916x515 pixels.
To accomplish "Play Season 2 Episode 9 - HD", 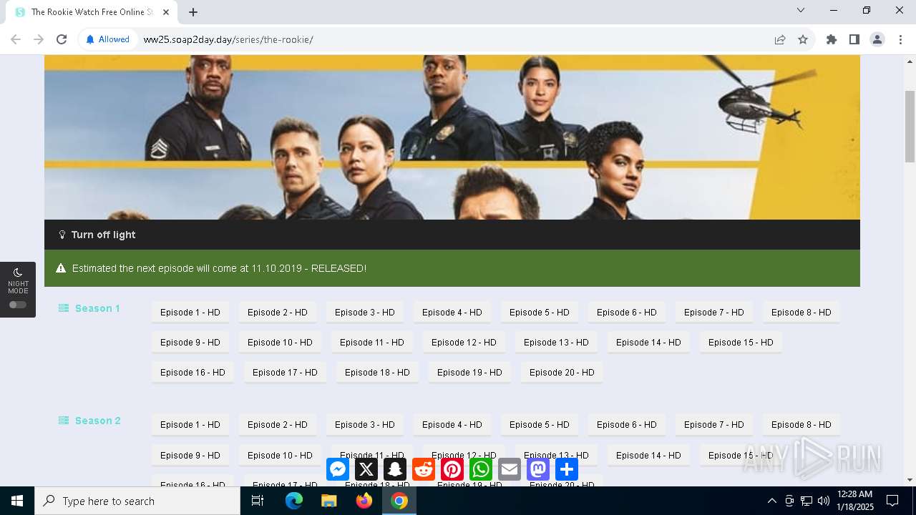I will click(x=190, y=456).
